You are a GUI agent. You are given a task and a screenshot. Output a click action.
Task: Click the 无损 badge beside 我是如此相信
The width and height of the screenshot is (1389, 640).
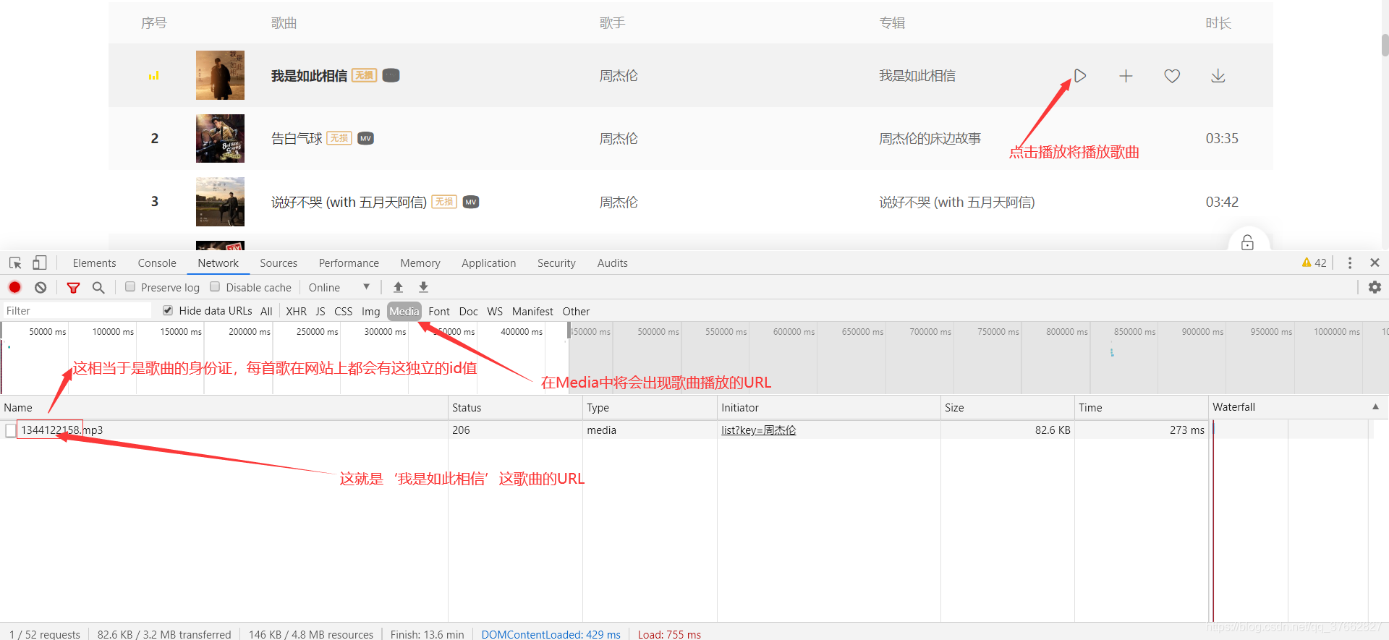pos(364,75)
